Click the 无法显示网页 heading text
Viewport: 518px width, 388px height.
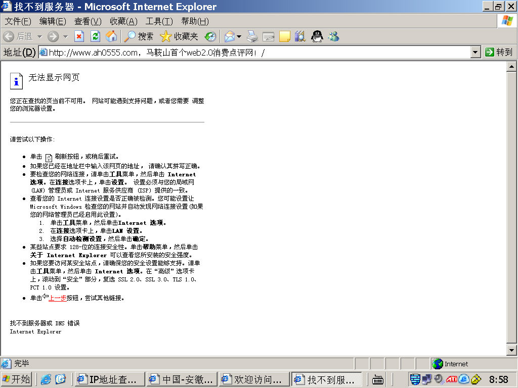tap(54, 77)
